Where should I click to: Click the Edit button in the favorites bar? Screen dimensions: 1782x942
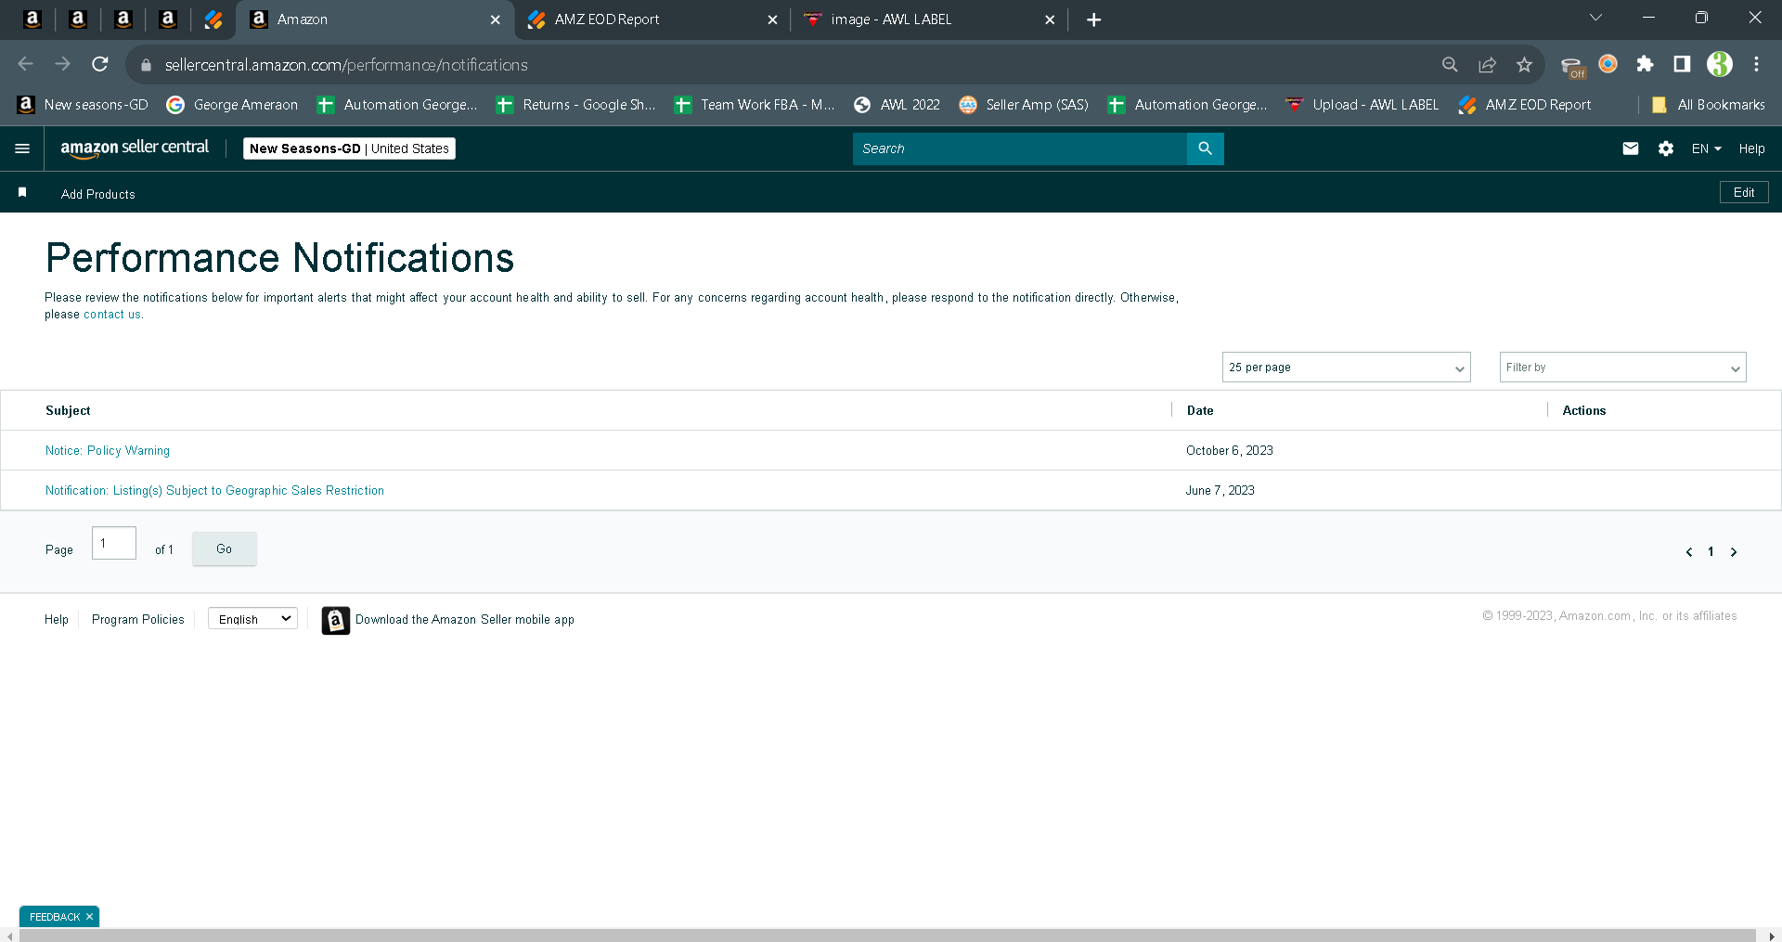(1744, 192)
